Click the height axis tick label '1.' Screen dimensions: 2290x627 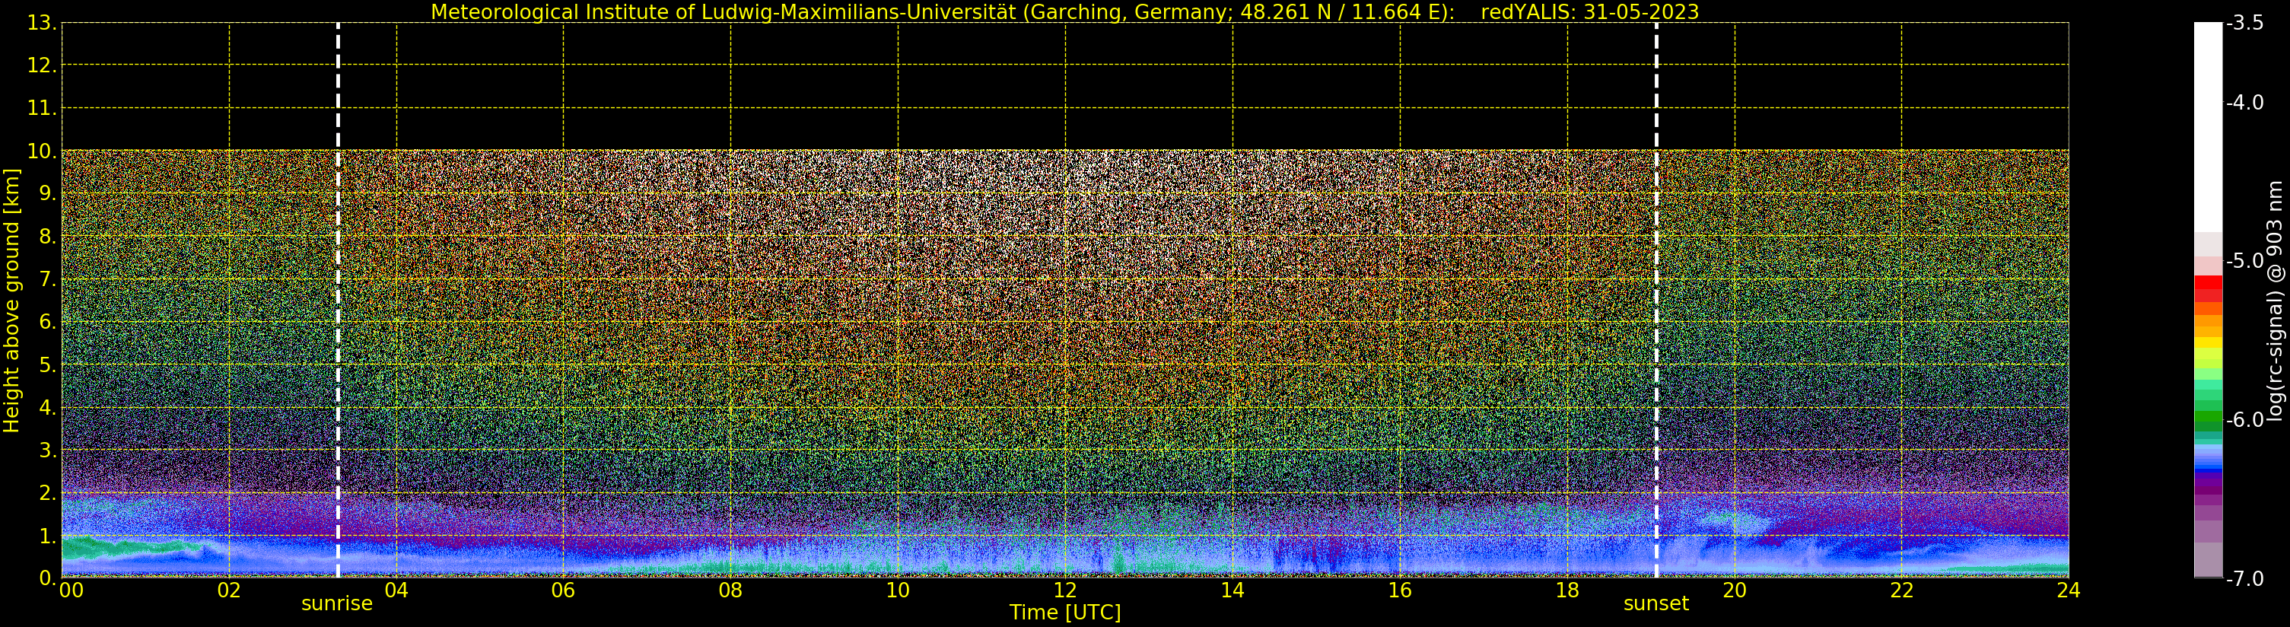click(x=47, y=536)
